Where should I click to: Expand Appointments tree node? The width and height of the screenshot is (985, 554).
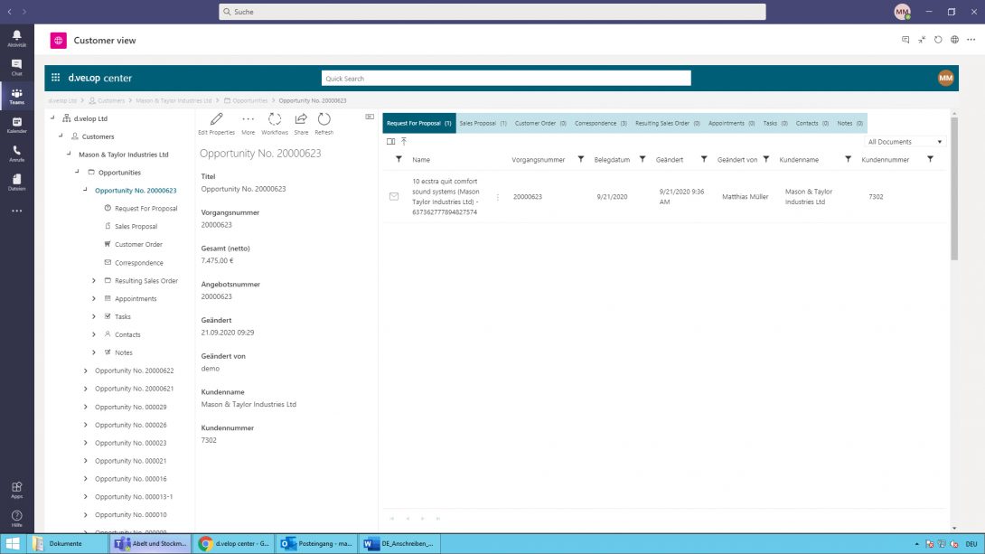(94, 299)
